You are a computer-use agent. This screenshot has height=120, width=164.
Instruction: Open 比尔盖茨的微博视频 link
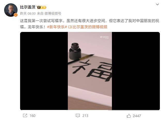pos(90,27)
